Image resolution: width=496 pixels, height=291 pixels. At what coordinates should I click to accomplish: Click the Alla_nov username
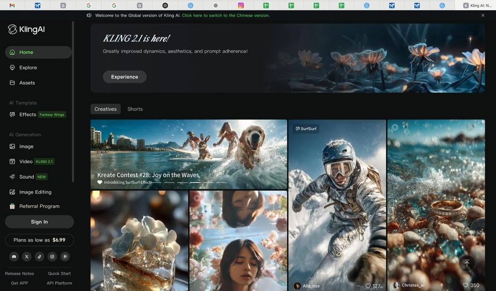(311, 286)
